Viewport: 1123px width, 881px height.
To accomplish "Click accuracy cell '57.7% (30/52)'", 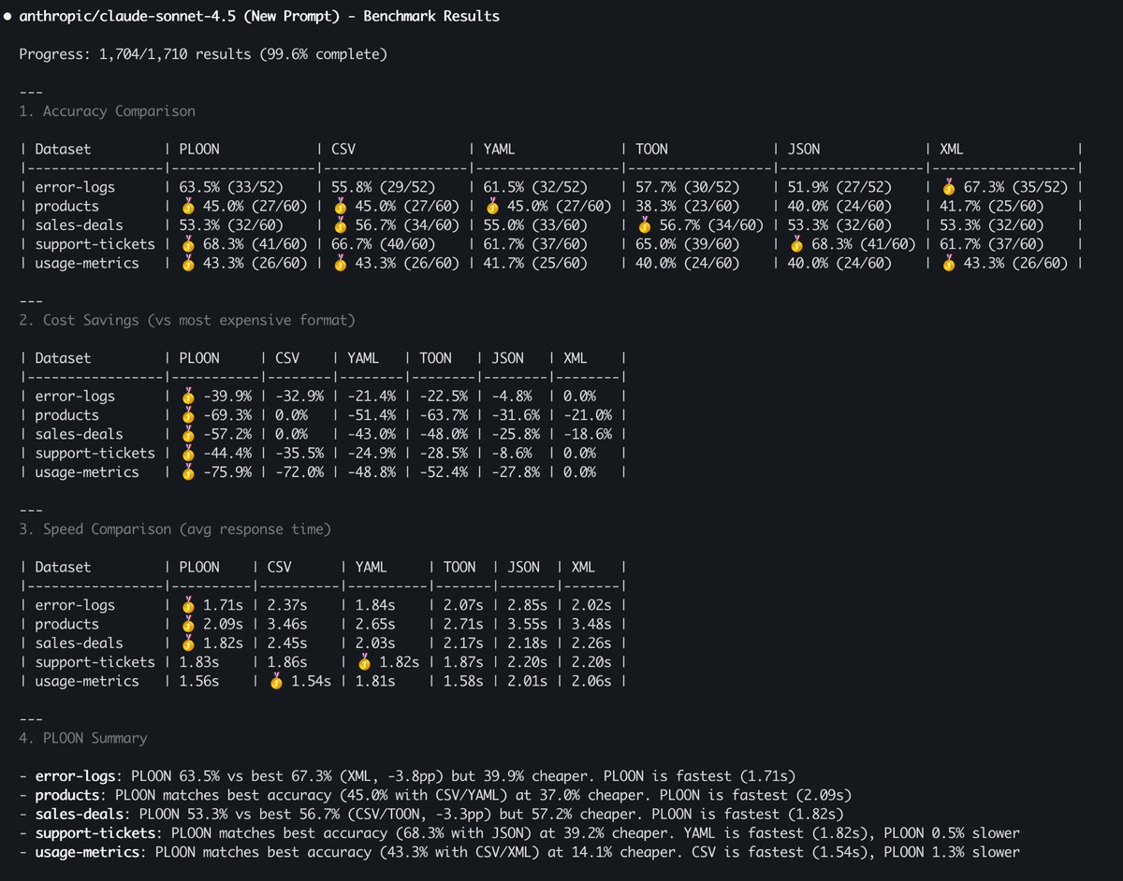I will 689,187.
